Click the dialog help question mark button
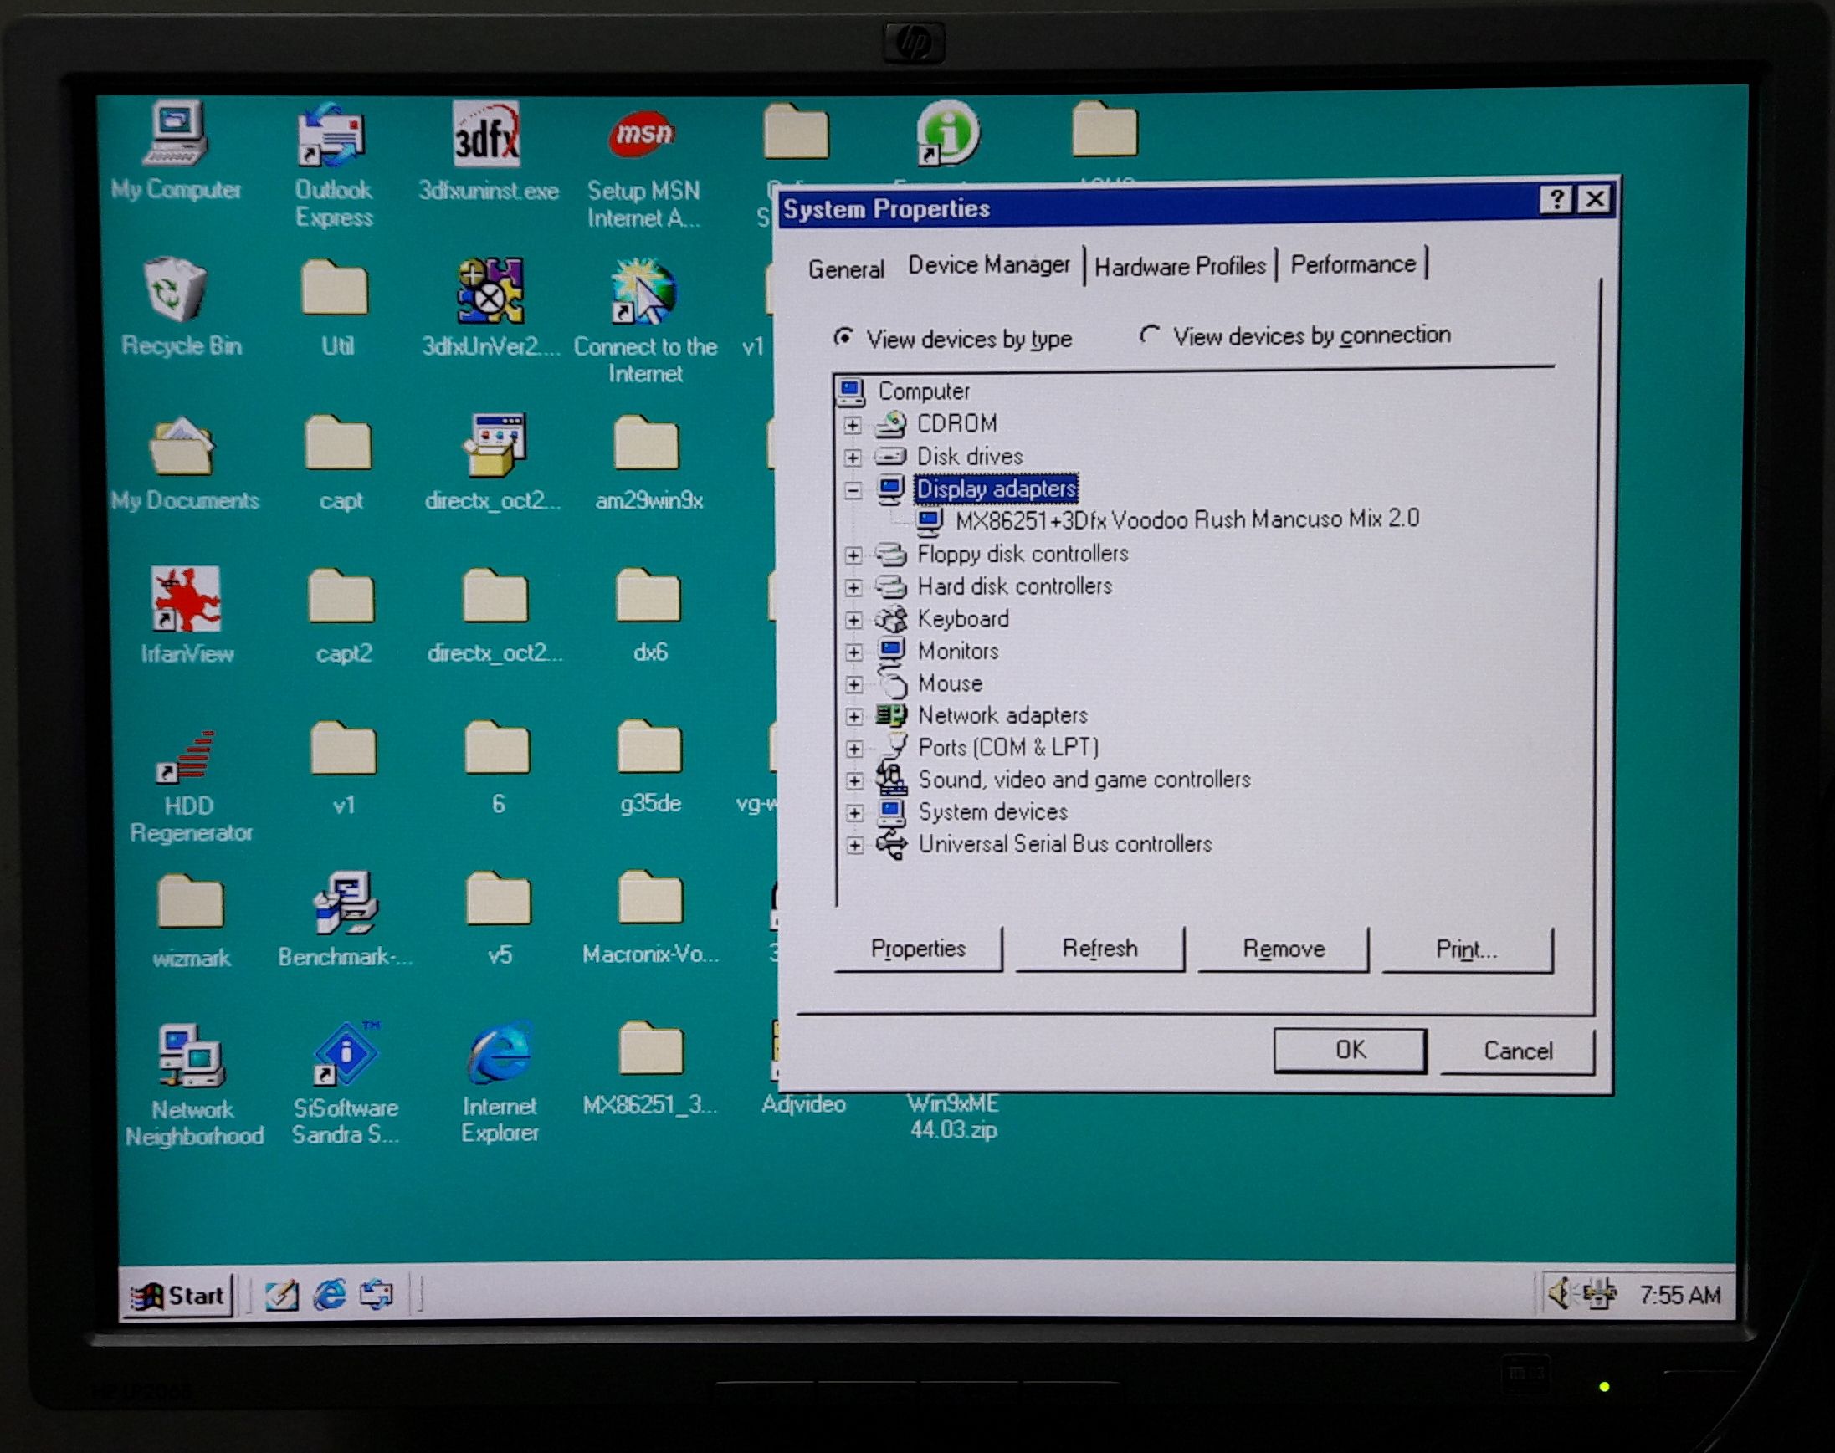 [1556, 199]
